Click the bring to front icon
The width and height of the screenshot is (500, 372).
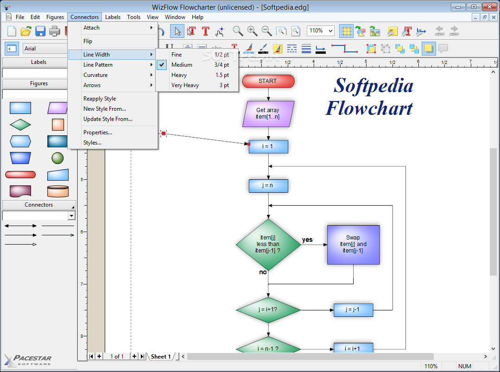[x=399, y=49]
